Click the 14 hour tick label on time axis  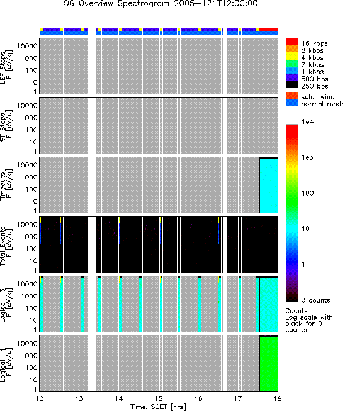click(119, 398)
